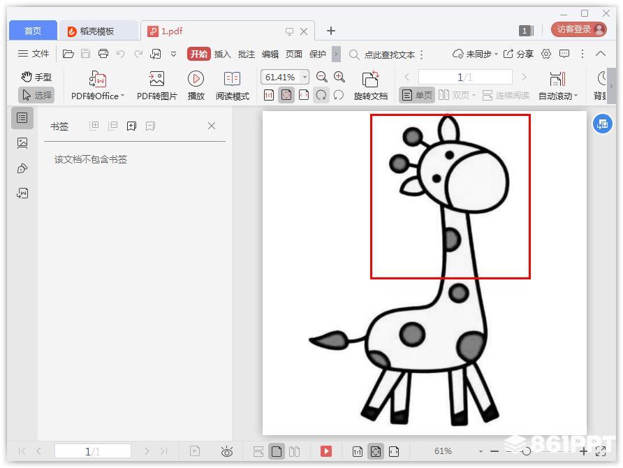
Task: Open the 文件 menu
Action: click(34, 54)
